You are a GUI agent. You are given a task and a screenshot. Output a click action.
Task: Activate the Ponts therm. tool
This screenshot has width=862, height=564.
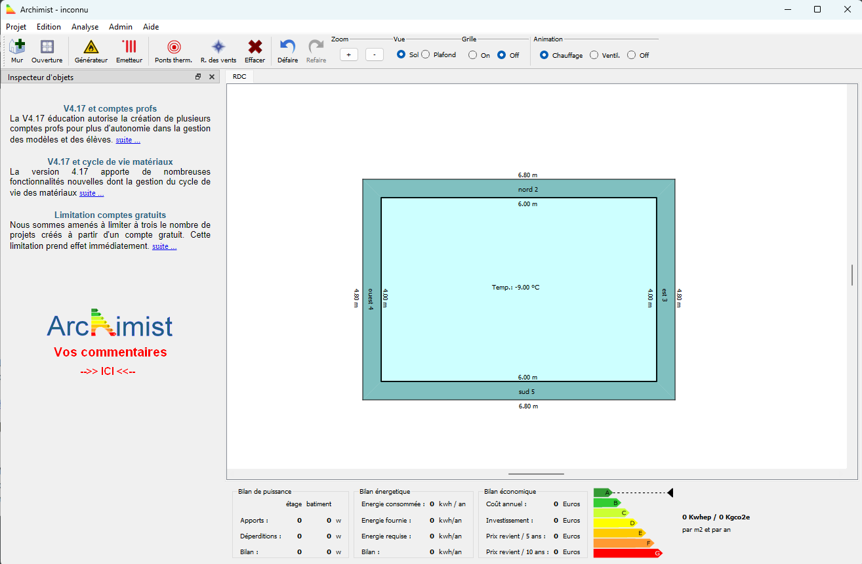click(x=173, y=51)
